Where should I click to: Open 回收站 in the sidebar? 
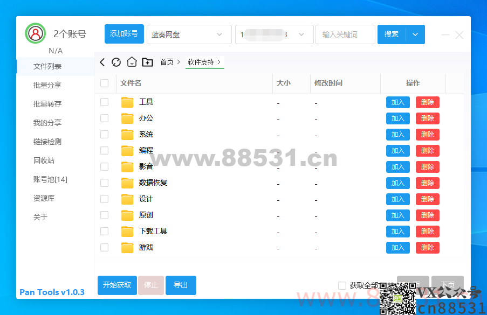44,160
